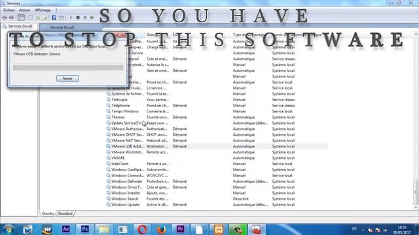Screen dimensions: 419x235
Task: Open Premiere Pro from the taskbar
Action: 181,229
